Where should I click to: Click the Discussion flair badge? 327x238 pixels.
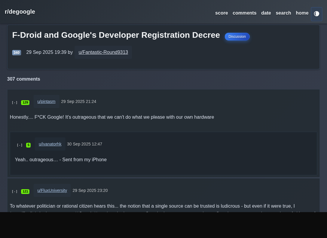(x=237, y=36)
